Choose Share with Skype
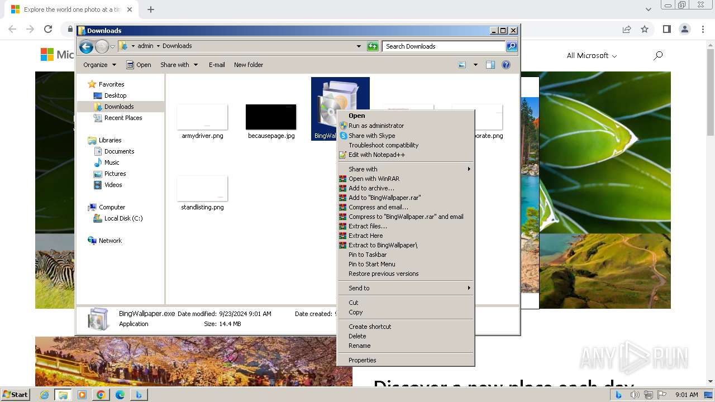This screenshot has height=402, width=715. click(406, 136)
